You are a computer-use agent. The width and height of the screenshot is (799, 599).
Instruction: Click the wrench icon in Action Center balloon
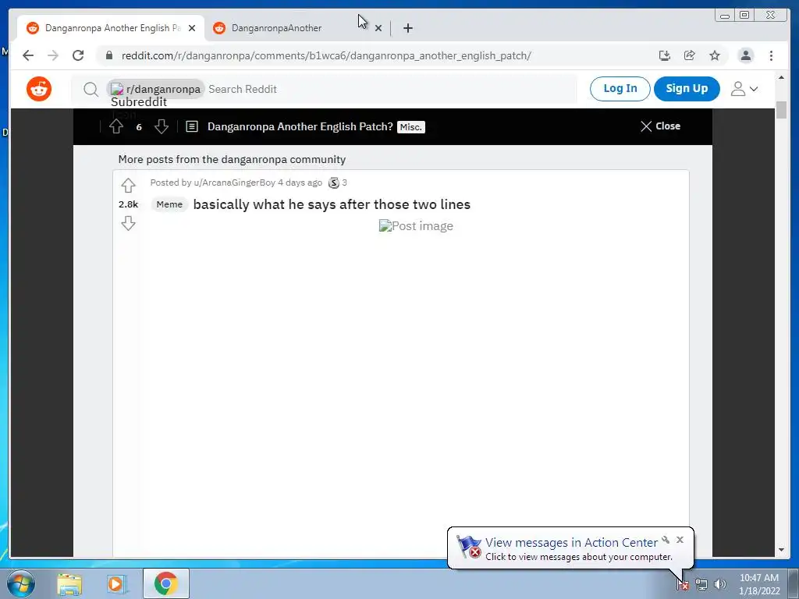[666, 540]
